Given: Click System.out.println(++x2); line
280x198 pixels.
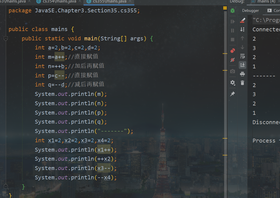Looking at the screenshot, I should 76,159.
